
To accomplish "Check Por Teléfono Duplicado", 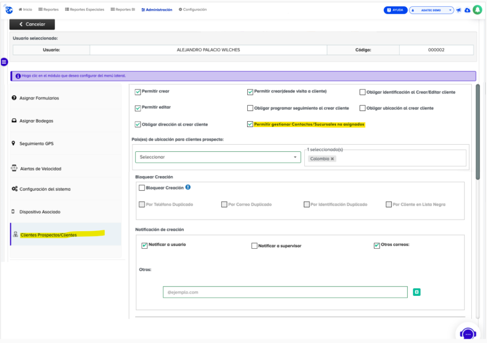I will 142,205.
